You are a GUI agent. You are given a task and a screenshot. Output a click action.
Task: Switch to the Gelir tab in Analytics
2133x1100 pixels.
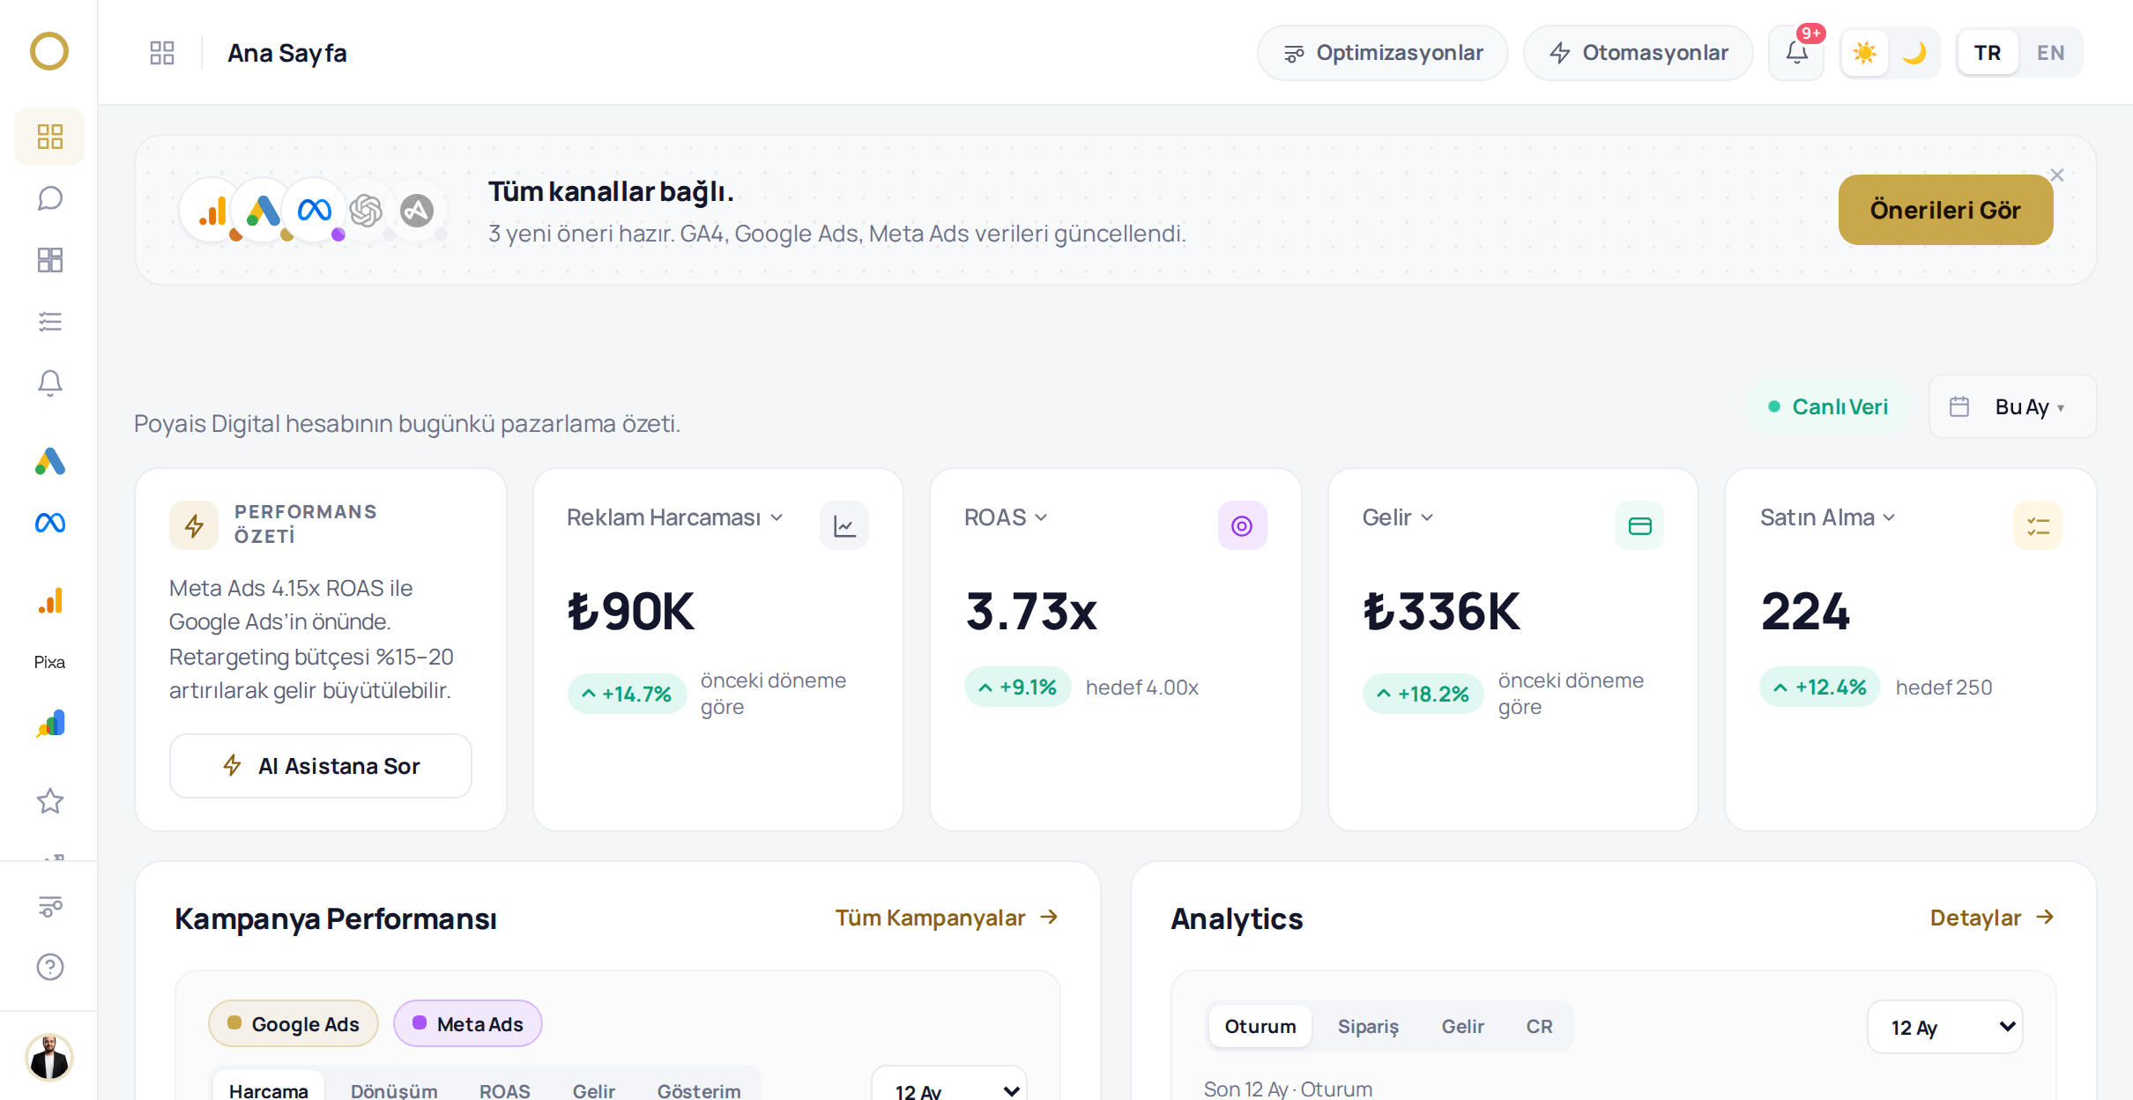pos(1463,1026)
